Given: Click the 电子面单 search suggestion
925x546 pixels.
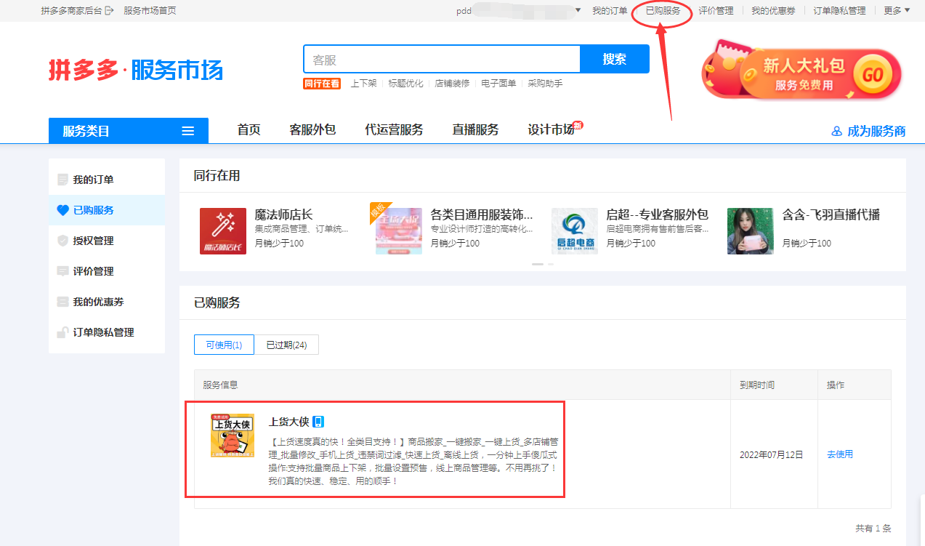Looking at the screenshot, I should 498,84.
